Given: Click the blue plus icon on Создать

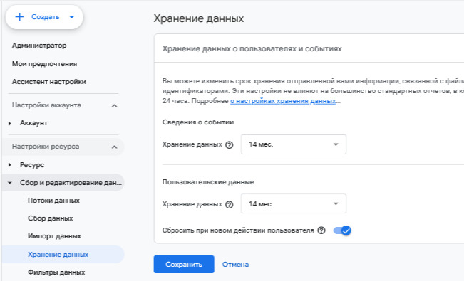Looking at the screenshot, I should pos(19,17).
